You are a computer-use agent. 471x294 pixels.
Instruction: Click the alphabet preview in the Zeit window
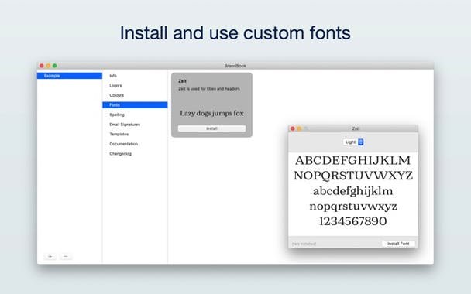pyautogui.click(x=353, y=191)
